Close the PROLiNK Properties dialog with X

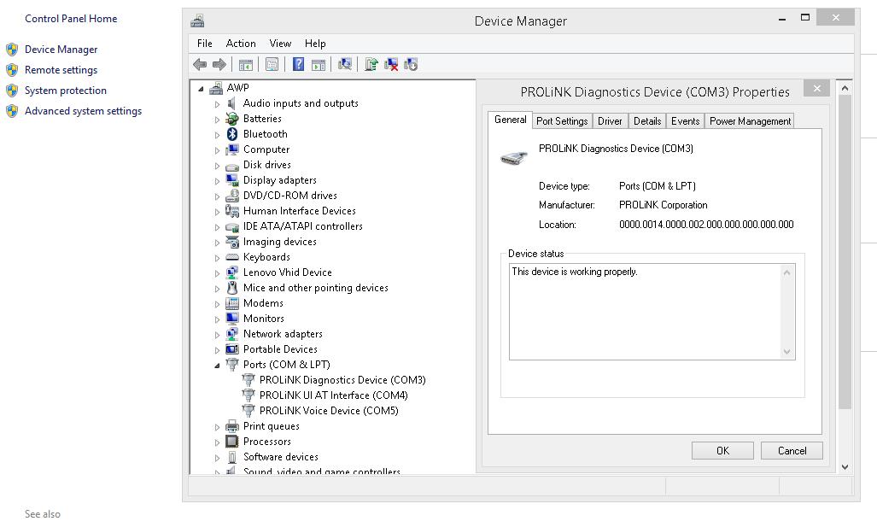816,88
